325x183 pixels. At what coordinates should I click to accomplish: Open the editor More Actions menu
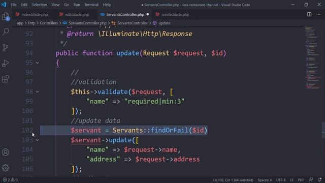click(x=318, y=14)
